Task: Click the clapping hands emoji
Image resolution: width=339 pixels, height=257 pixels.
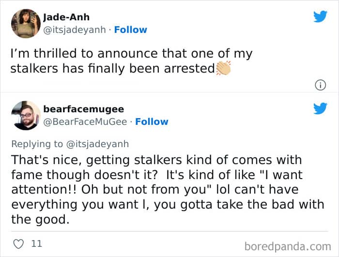Action: tap(223, 68)
